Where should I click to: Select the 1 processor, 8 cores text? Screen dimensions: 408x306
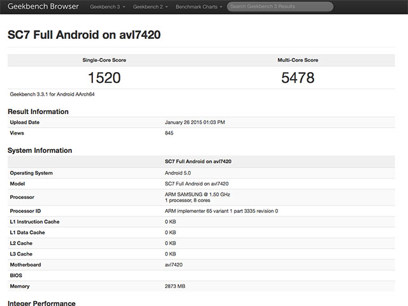(187, 200)
